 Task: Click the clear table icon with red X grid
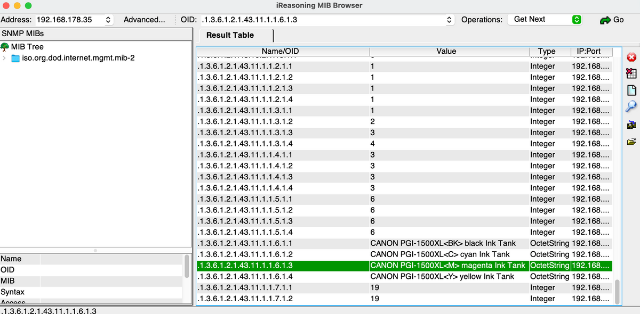point(631,73)
